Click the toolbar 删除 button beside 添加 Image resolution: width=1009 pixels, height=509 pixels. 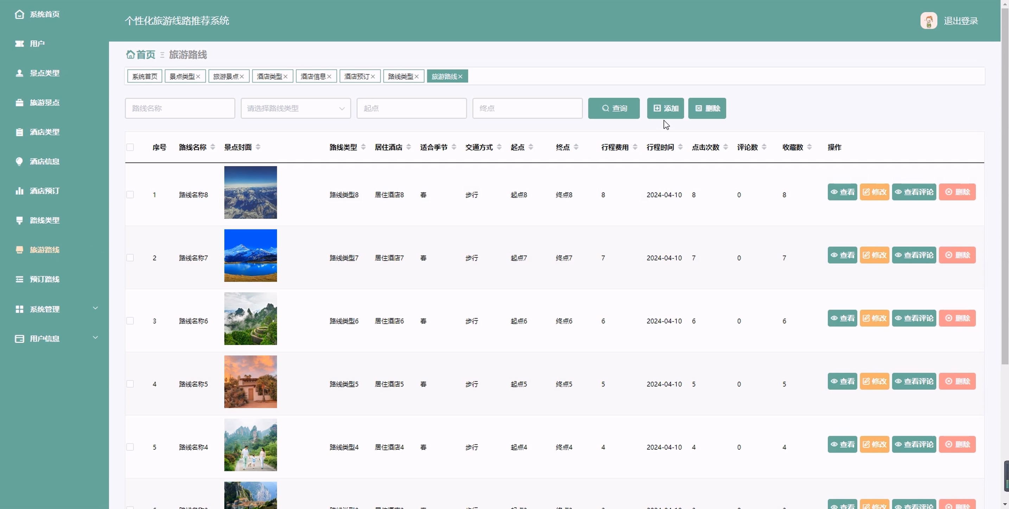[707, 108]
